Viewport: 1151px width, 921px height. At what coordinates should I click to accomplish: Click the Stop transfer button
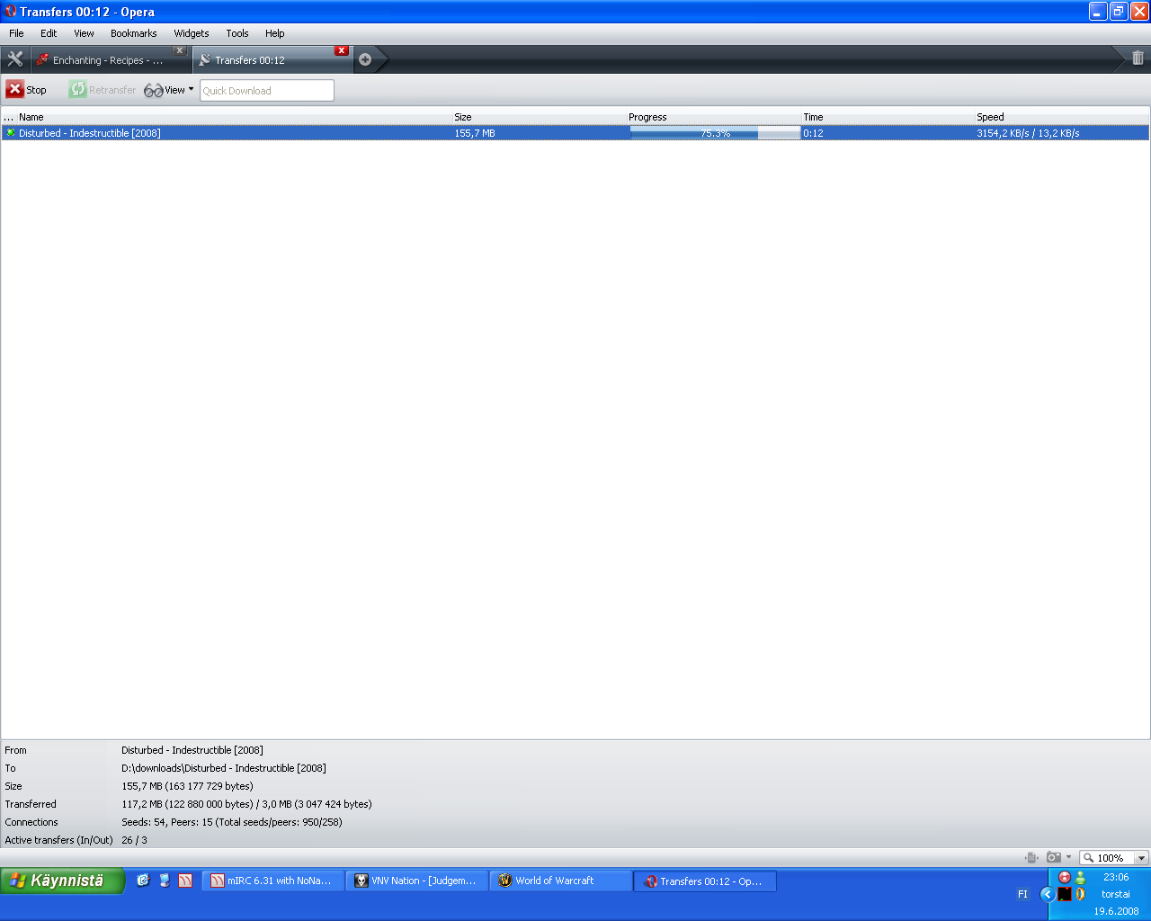point(26,89)
